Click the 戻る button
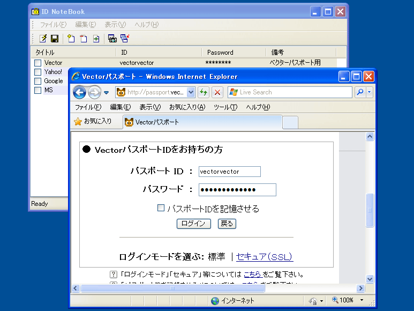The width and height of the screenshot is (414, 311). coord(227,224)
